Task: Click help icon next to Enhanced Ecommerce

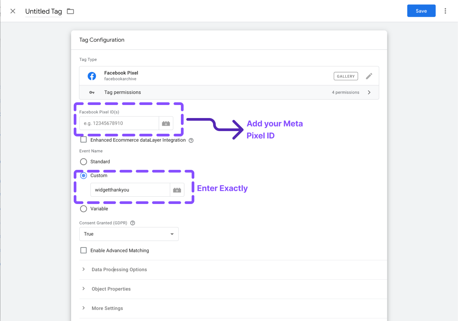Action: point(191,140)
